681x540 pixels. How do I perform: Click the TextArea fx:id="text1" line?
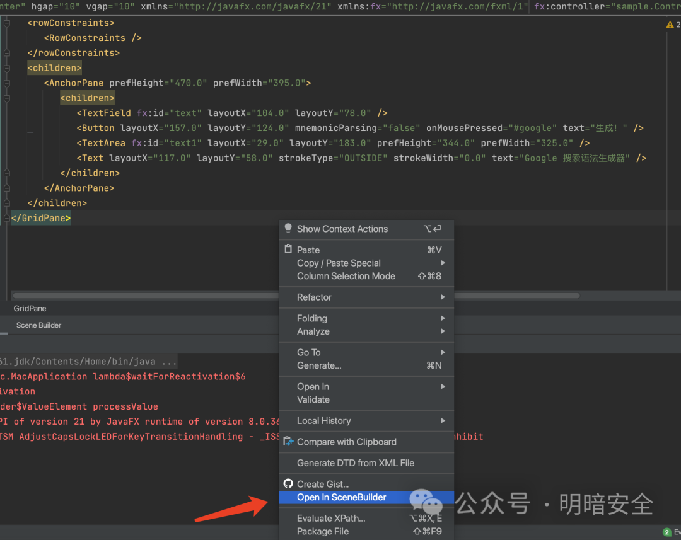[333, 143]
